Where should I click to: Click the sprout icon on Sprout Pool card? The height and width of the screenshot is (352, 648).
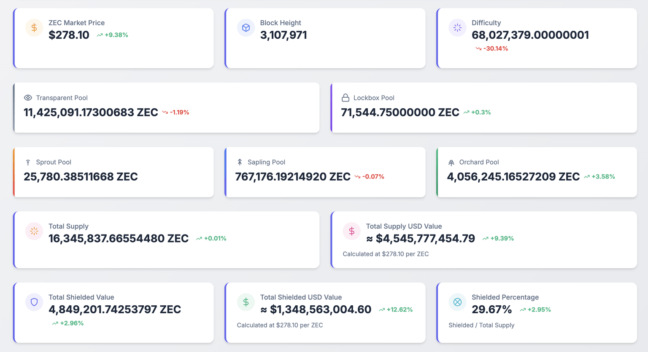(28, 162)
